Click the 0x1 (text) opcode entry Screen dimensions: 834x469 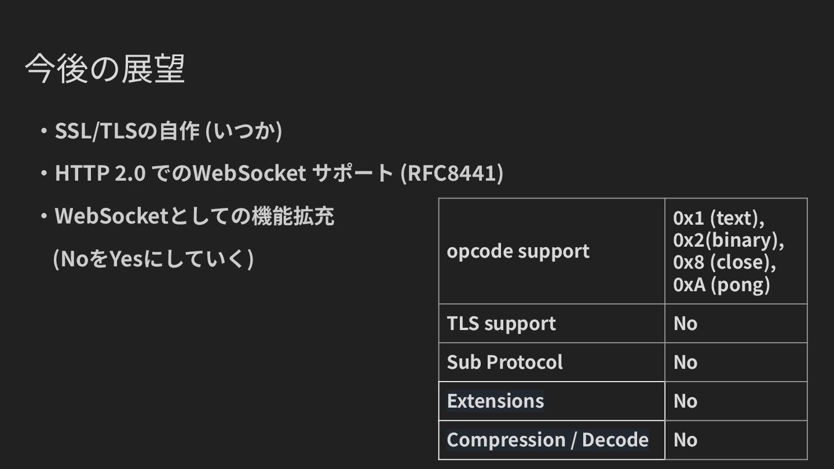click(719, 218)
